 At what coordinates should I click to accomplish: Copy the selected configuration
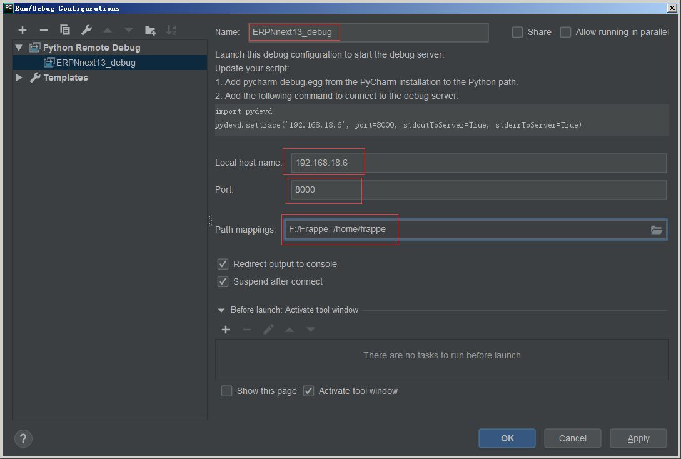click(64, 29)
